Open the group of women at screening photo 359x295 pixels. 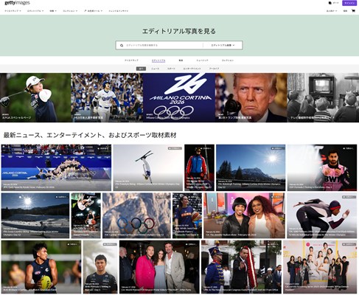320,267
